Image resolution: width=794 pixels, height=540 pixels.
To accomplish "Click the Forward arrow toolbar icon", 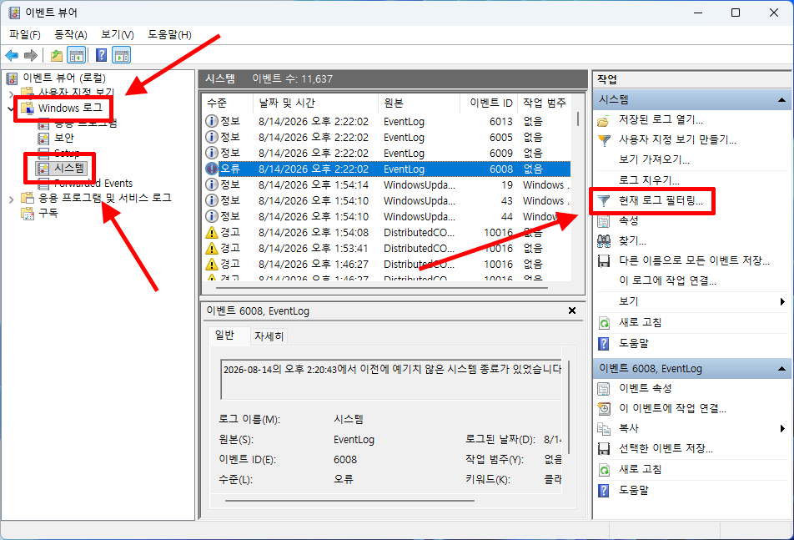I will click(31, 55).
